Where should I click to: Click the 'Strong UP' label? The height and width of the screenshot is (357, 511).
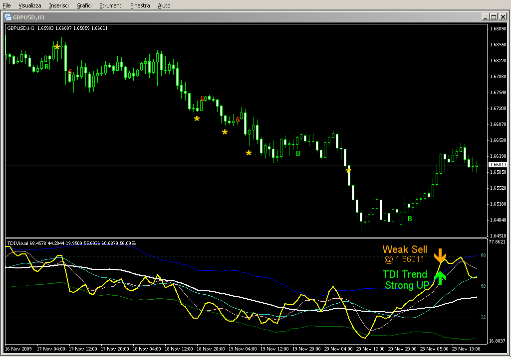(x=407, y=285)
